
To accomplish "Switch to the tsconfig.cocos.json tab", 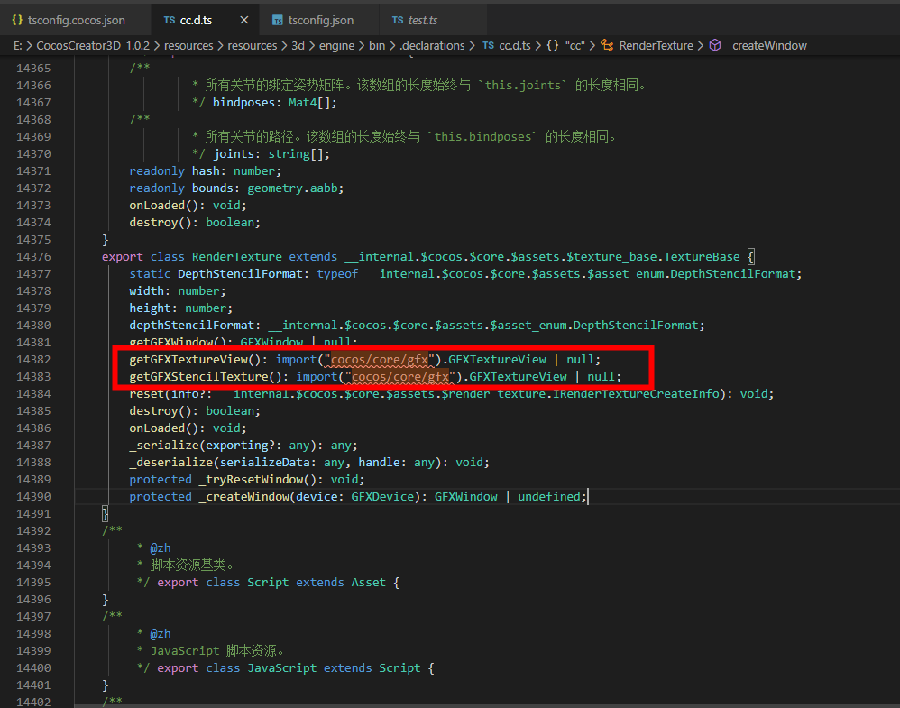I will [75, 20].
